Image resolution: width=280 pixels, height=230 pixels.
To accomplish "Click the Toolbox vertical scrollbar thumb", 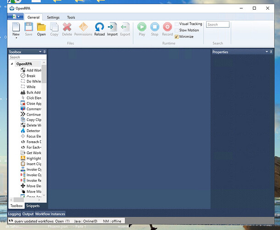I will (44, 74).
